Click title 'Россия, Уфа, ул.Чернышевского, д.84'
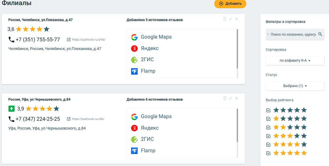This screenshot has width=329, height=166. [x=39, y=100]
